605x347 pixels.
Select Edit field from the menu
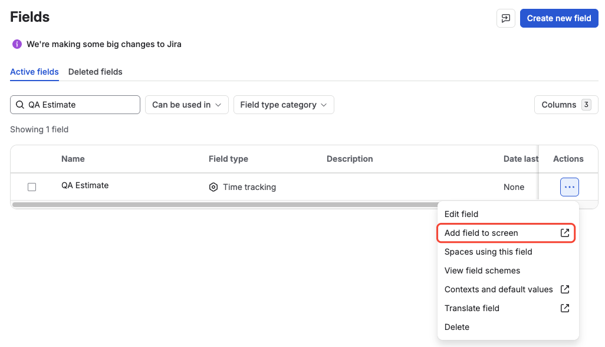pyautogui.click(x=508, y=214)
